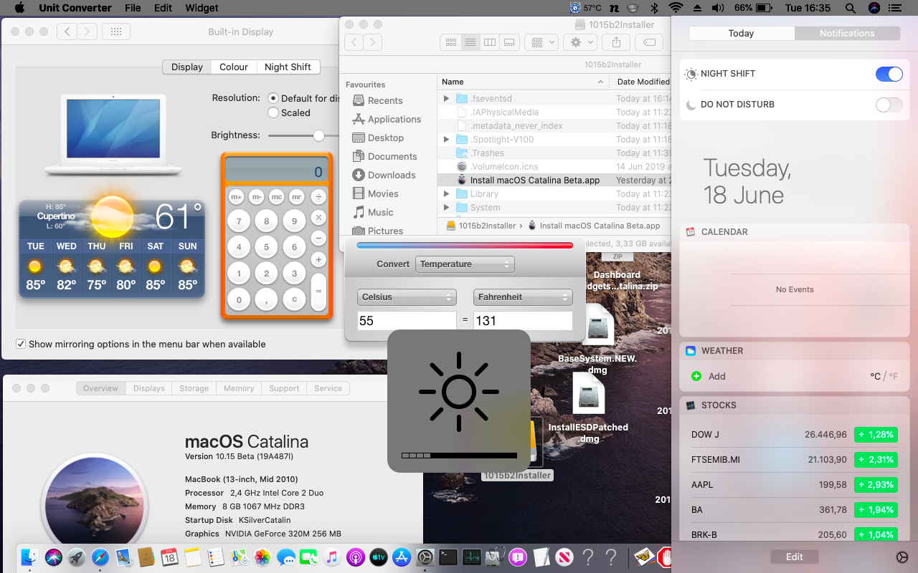
Task: Click the calculator divide key
Action: (319, 196)
